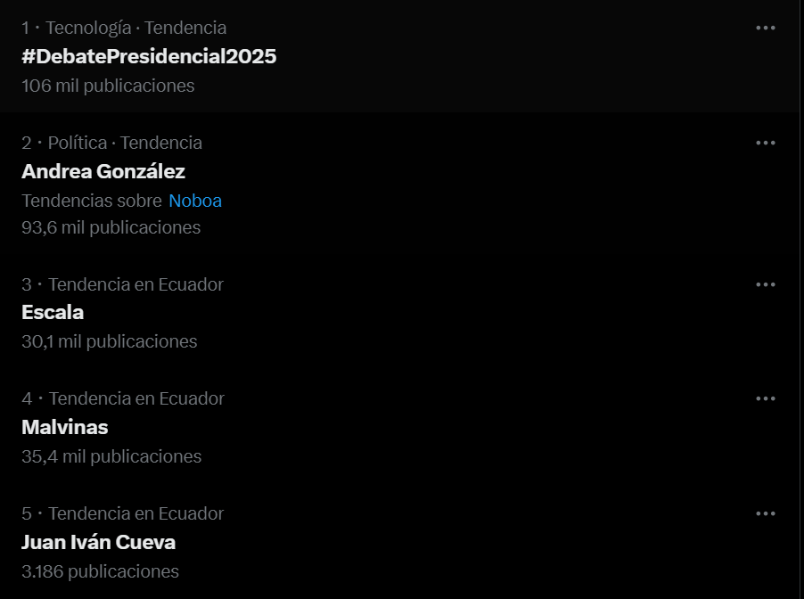Click 3.186 publicaciones text

coord(100,571)
